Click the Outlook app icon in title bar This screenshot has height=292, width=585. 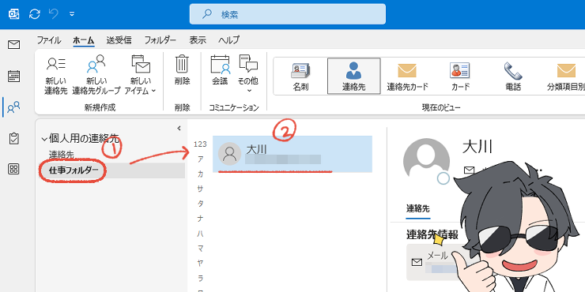(13, 14)
